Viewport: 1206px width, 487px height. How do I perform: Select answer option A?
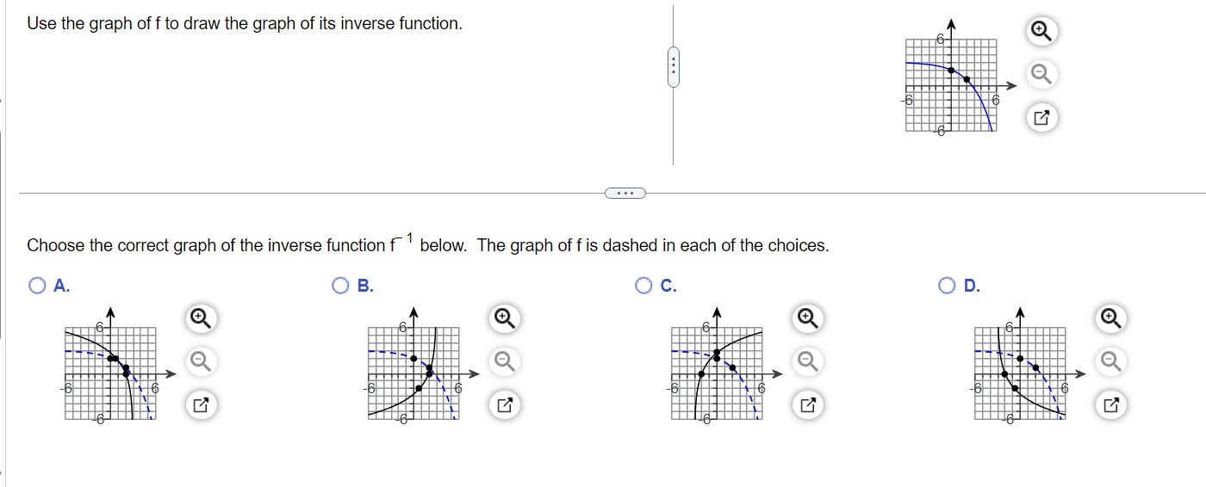pyautogui.click(x=36, y=286)
